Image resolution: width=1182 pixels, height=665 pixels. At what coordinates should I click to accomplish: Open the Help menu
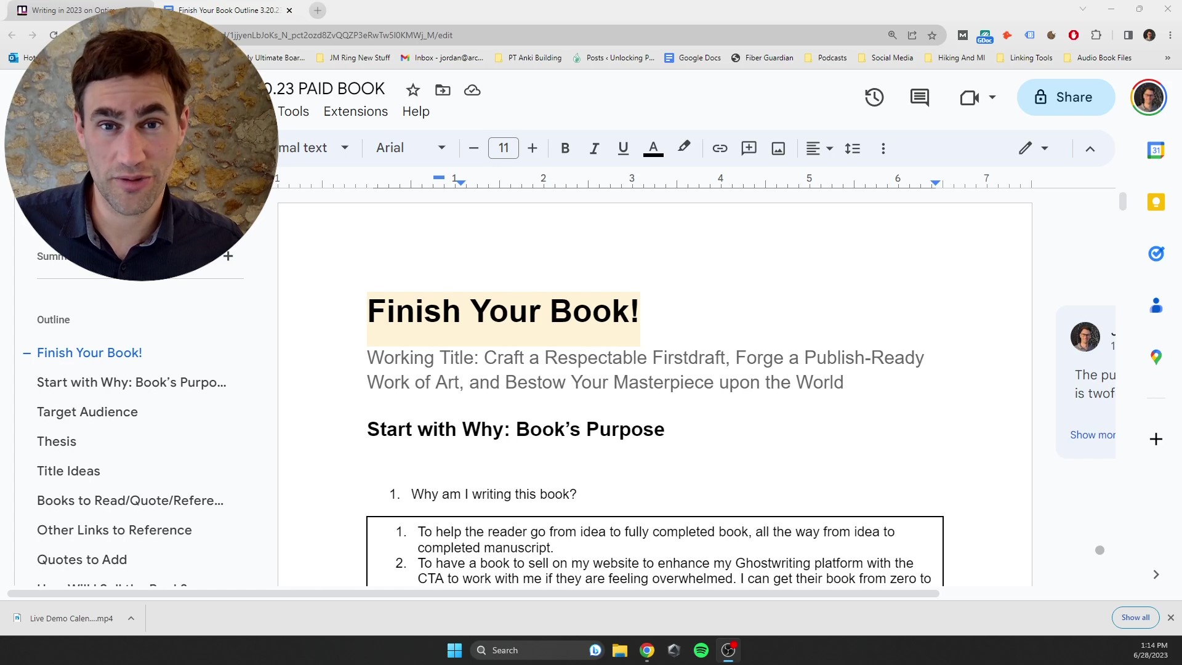[416, 111]
